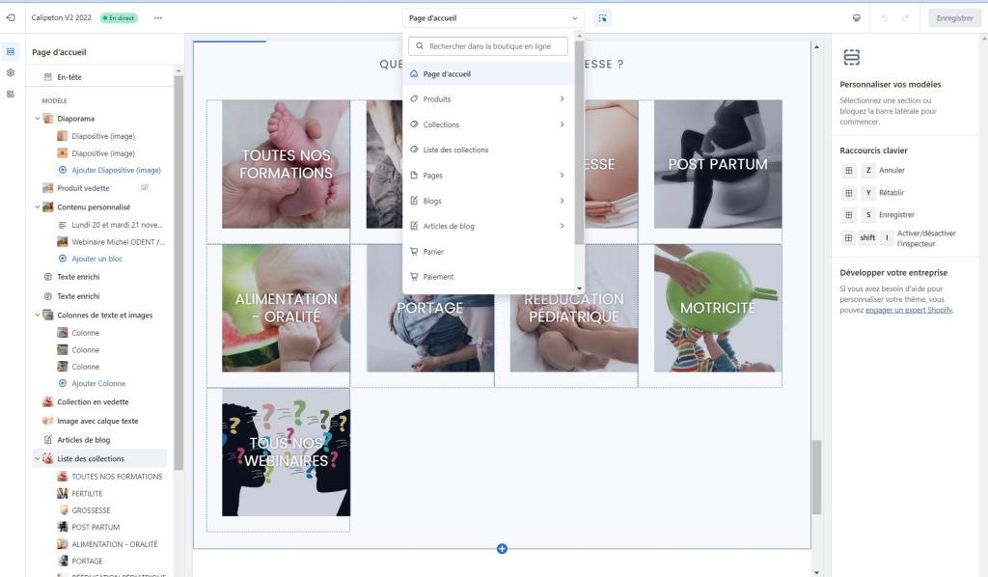Click plus icon beside Ajouter Colonne
988x577 pixels.
[x=63, y=383]
